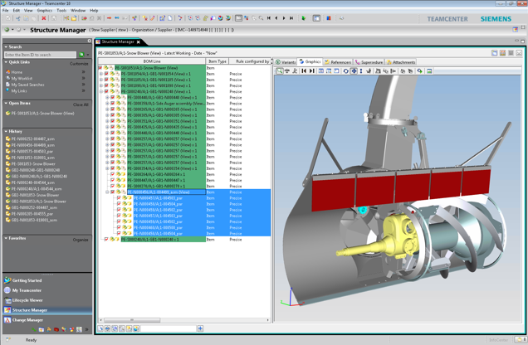Open the Graphics menu
Image resolution: width=528 pixels, height=345 pixels.
coord(45,11)
